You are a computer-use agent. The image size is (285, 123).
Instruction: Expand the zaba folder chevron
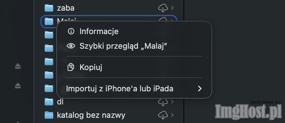173,8
